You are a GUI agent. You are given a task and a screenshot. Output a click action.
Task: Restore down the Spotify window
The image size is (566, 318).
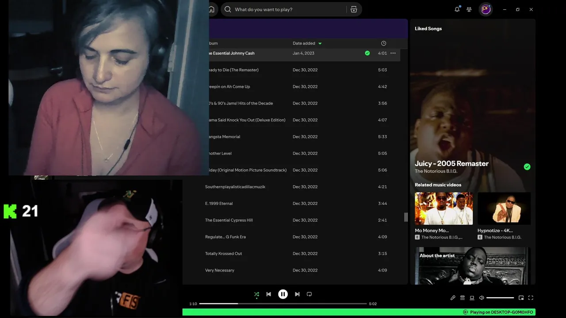(x=518, y=9)
